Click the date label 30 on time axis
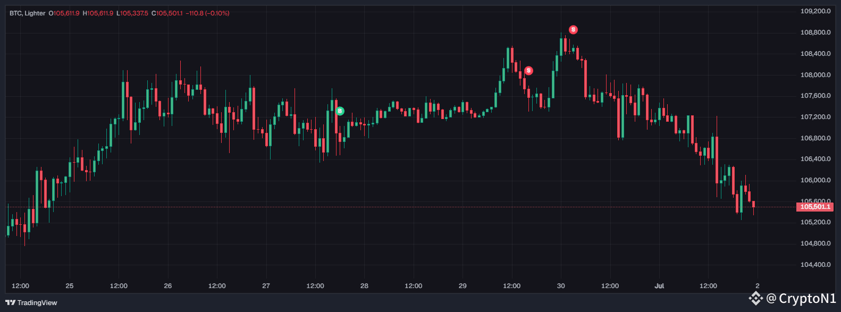Screen dimensions: 841x312 (561, 286)
